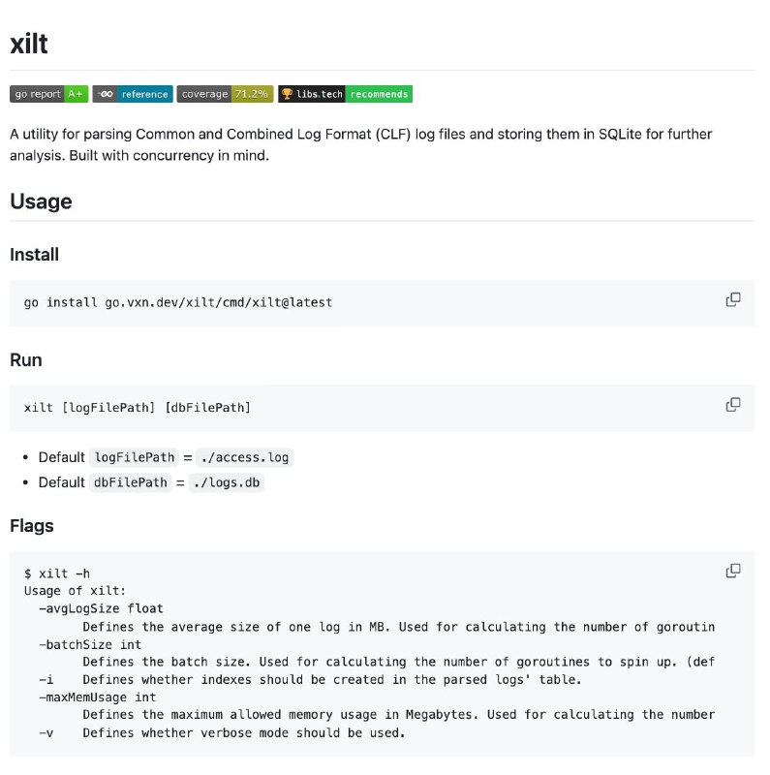The width and height of the screenshot is (770, 775).
Task: Click the Usage section heading
Action: coord(41,201)
